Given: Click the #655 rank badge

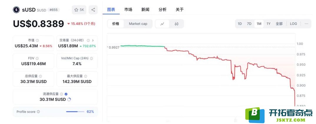Looking at the screenshot, I should (54, 10).
